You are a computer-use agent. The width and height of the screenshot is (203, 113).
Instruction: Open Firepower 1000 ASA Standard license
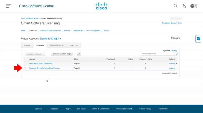[40, 64]
